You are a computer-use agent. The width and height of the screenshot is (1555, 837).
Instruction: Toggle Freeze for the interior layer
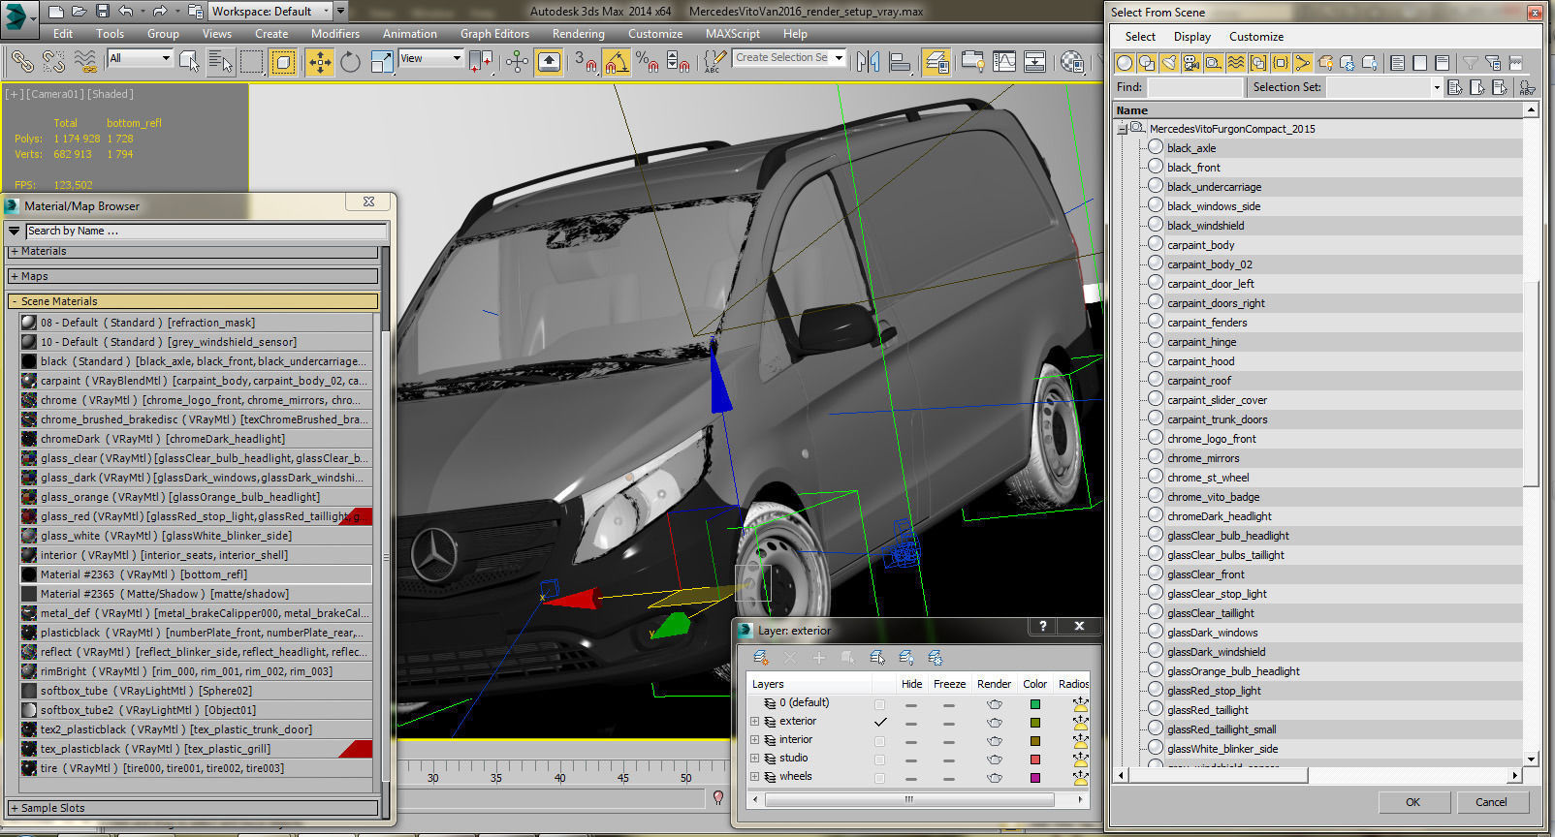click(x=949, y=741)
